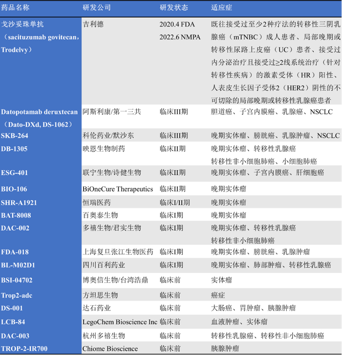The height and width of the screenshot is (357, 342).
Task: Click the 药品名称 column header
Action: click(15, 7)
